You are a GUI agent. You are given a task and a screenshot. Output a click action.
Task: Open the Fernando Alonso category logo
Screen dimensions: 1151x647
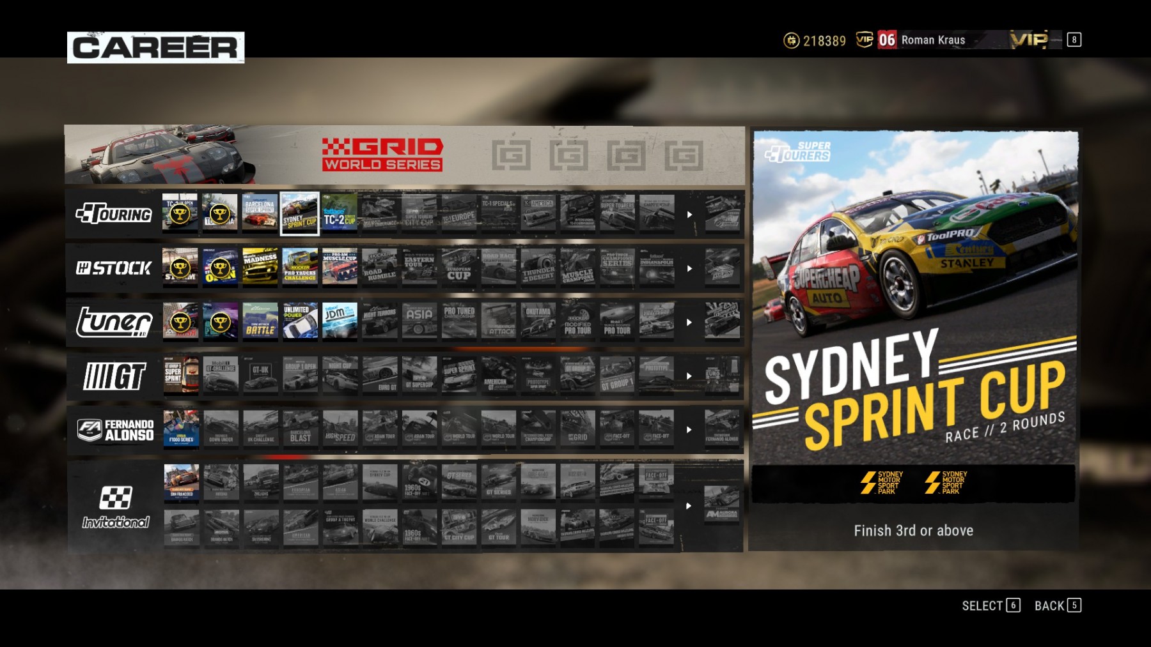pos(115,430)
